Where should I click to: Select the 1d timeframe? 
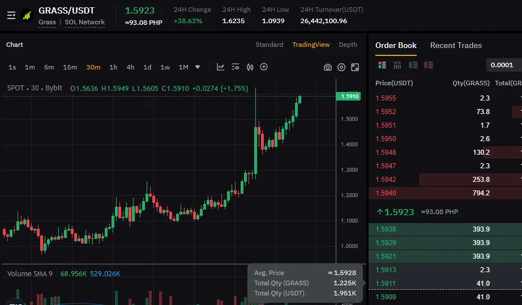point(147,67)
